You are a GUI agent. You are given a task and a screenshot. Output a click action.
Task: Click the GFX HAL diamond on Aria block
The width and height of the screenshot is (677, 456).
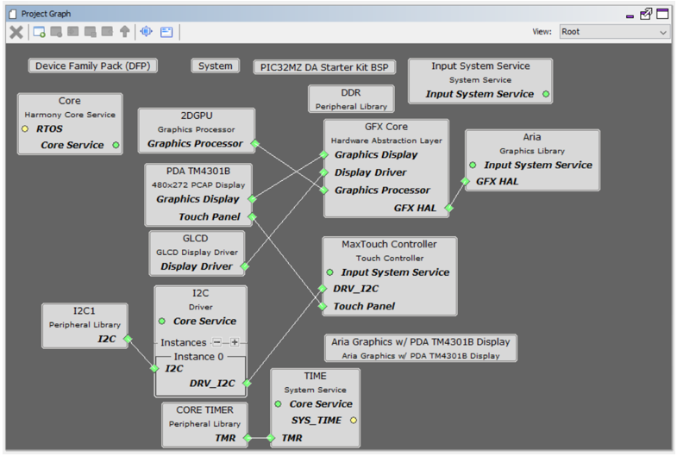point(465,181)
